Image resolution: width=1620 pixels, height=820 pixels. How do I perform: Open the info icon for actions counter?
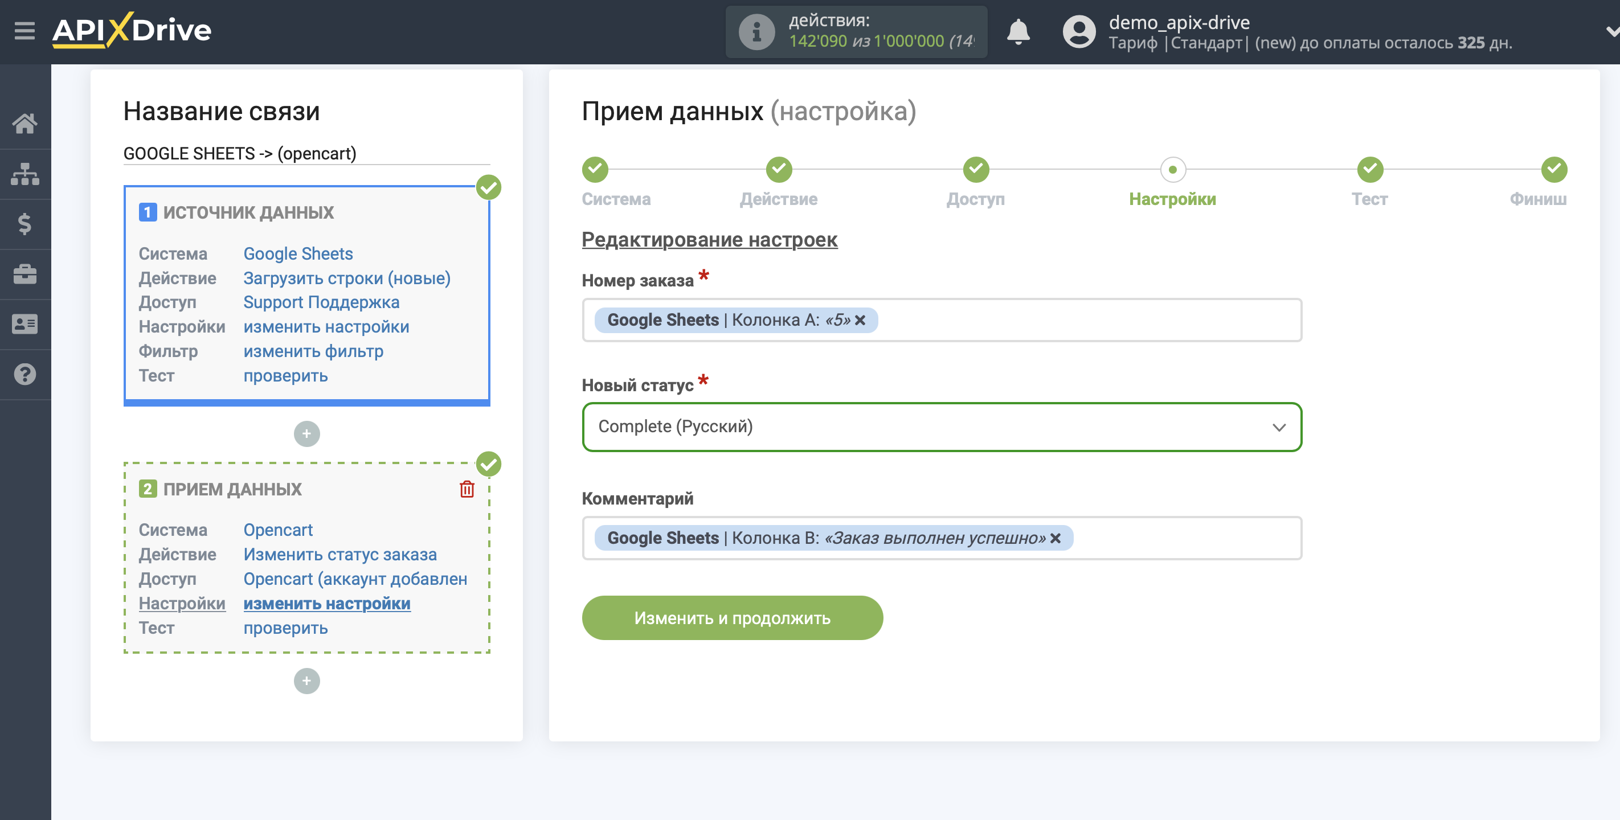click(x=756, y=31)
